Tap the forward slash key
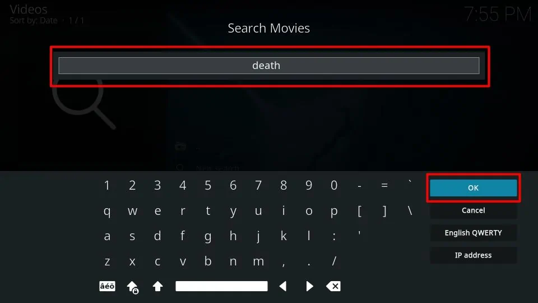 point(334,261)
